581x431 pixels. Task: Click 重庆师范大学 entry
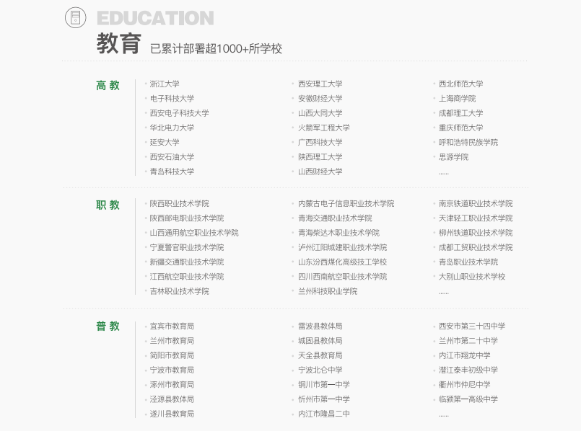pos(461,128)
